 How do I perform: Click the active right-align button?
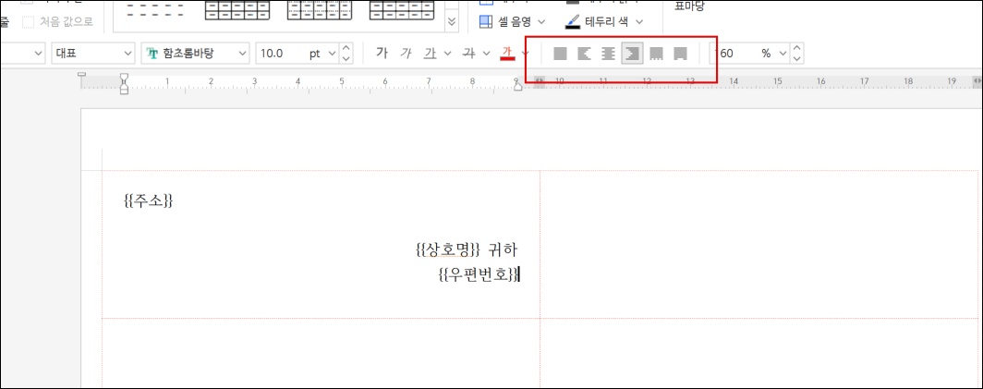coord(632,54)
